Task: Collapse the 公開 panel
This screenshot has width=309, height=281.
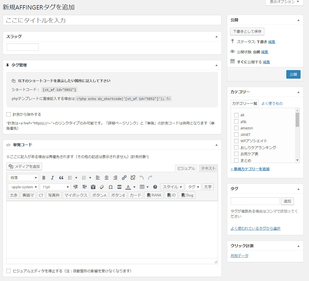Action: click(298, 20)
